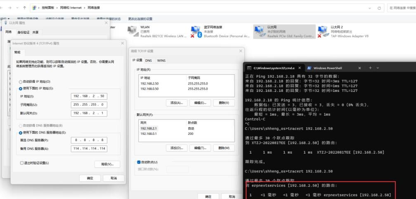Select IP address row 192.168.2.50
Viewport: 416px width, 199px height.
[x=186, y=84]
